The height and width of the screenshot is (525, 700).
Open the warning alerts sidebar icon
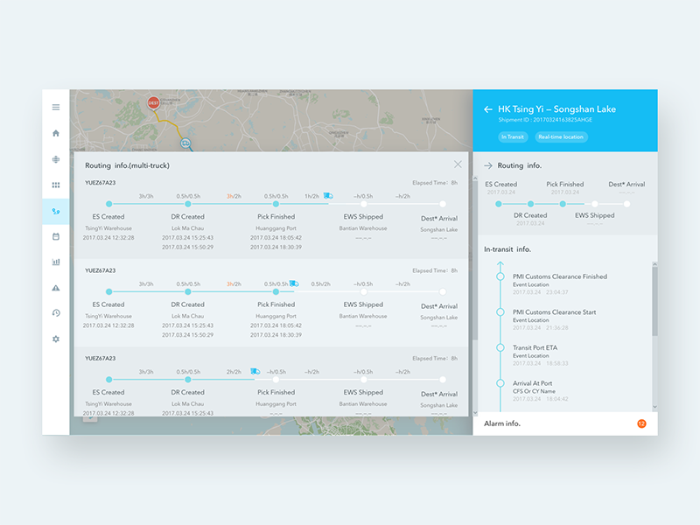[x=56, y=288]
